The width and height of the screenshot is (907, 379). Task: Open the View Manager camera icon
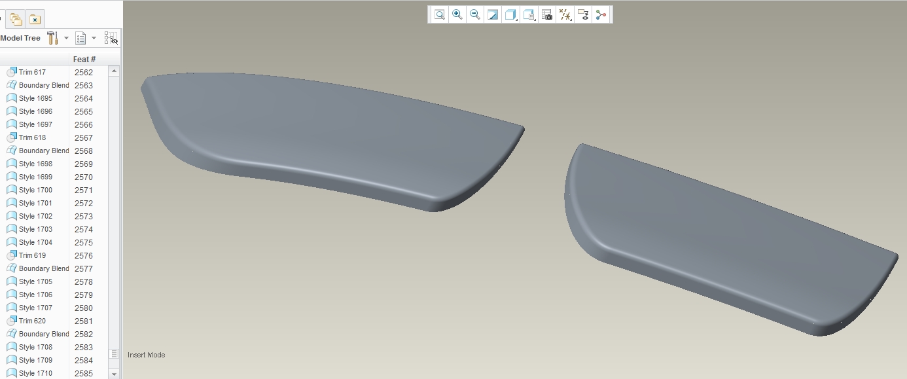click(547, 14)
